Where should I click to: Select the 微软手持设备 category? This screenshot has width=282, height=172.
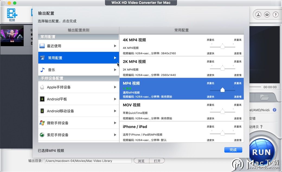(79, 123)
